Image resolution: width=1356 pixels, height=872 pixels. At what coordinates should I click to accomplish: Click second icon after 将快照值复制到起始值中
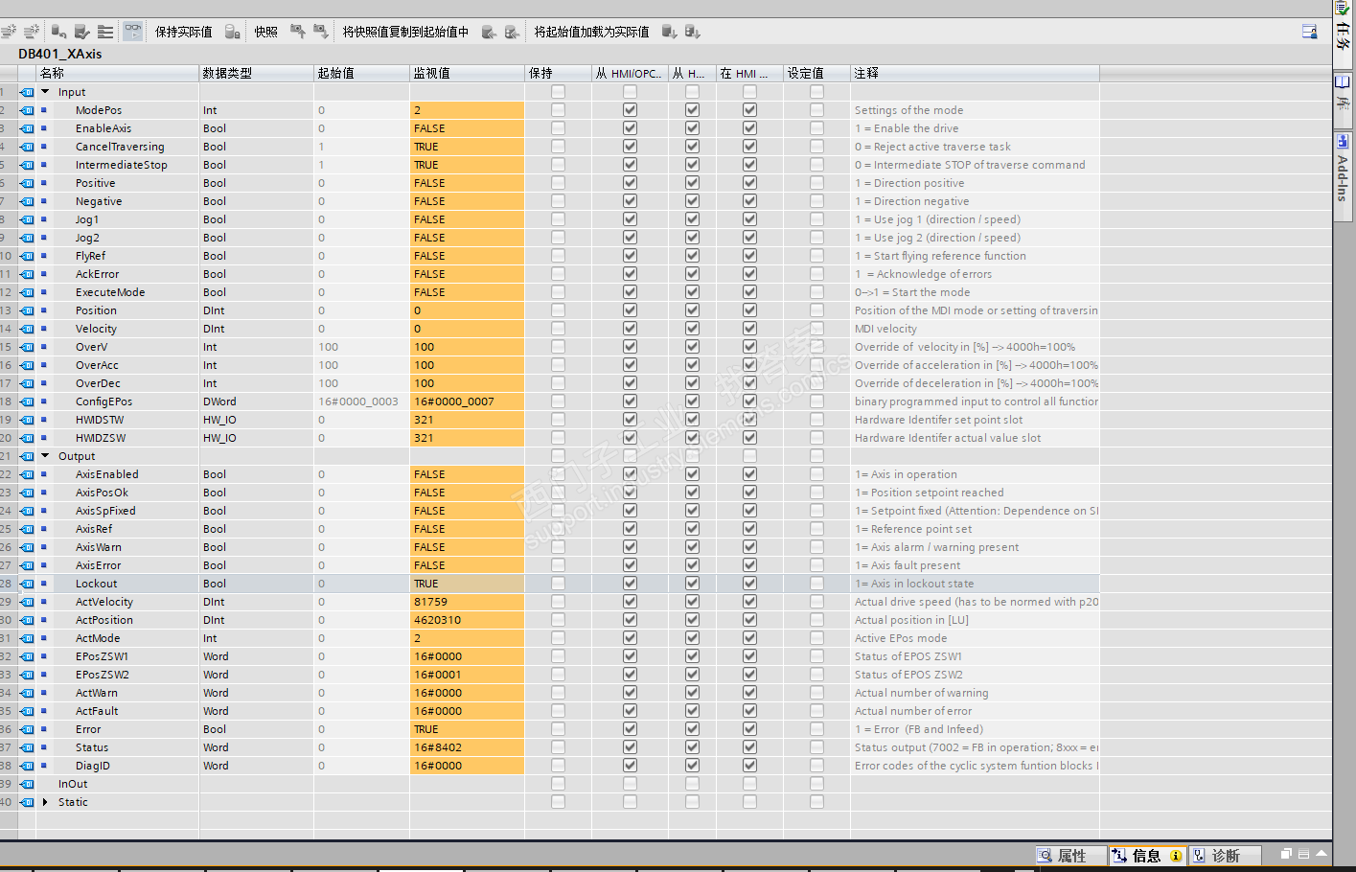512,32
